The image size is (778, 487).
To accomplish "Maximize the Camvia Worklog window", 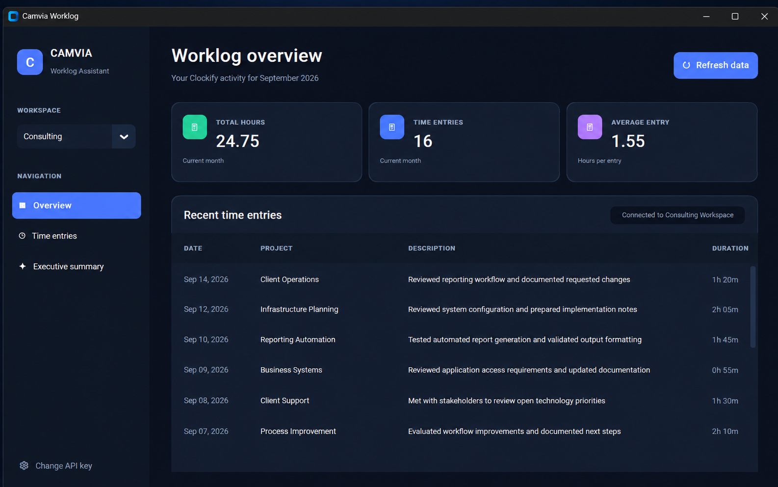I will pos(735,16).
